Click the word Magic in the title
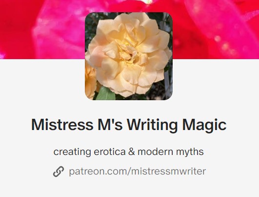Screen dimensions: 259x197 tap(204, 125)
